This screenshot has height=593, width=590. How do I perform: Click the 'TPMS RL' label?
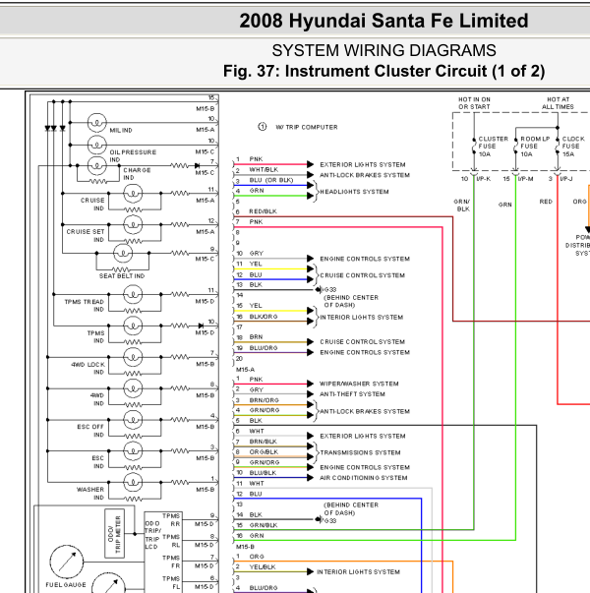[171, 541]
